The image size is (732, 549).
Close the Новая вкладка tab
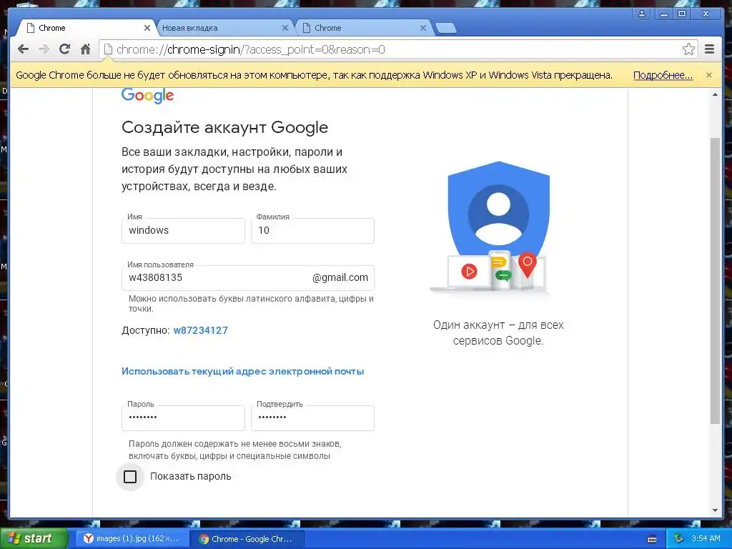coord(285,28)
